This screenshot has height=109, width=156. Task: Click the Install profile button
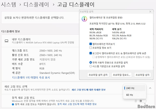(x=142, y=75)
